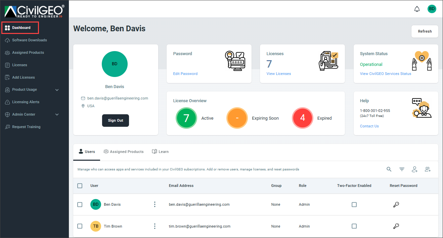This screenshot has height=238, width=443.
Task: Click the Request Training icon in sidebar
Action: (x=7, y=127)
